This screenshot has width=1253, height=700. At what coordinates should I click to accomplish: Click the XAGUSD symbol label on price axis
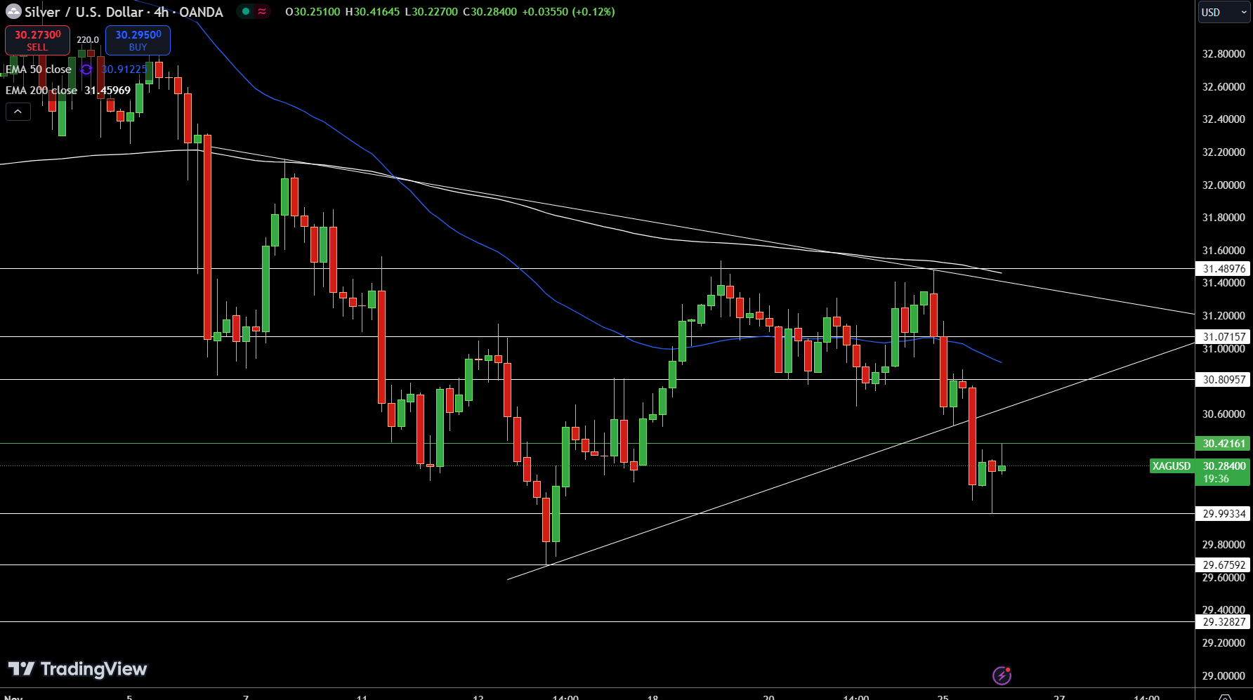1172,465
